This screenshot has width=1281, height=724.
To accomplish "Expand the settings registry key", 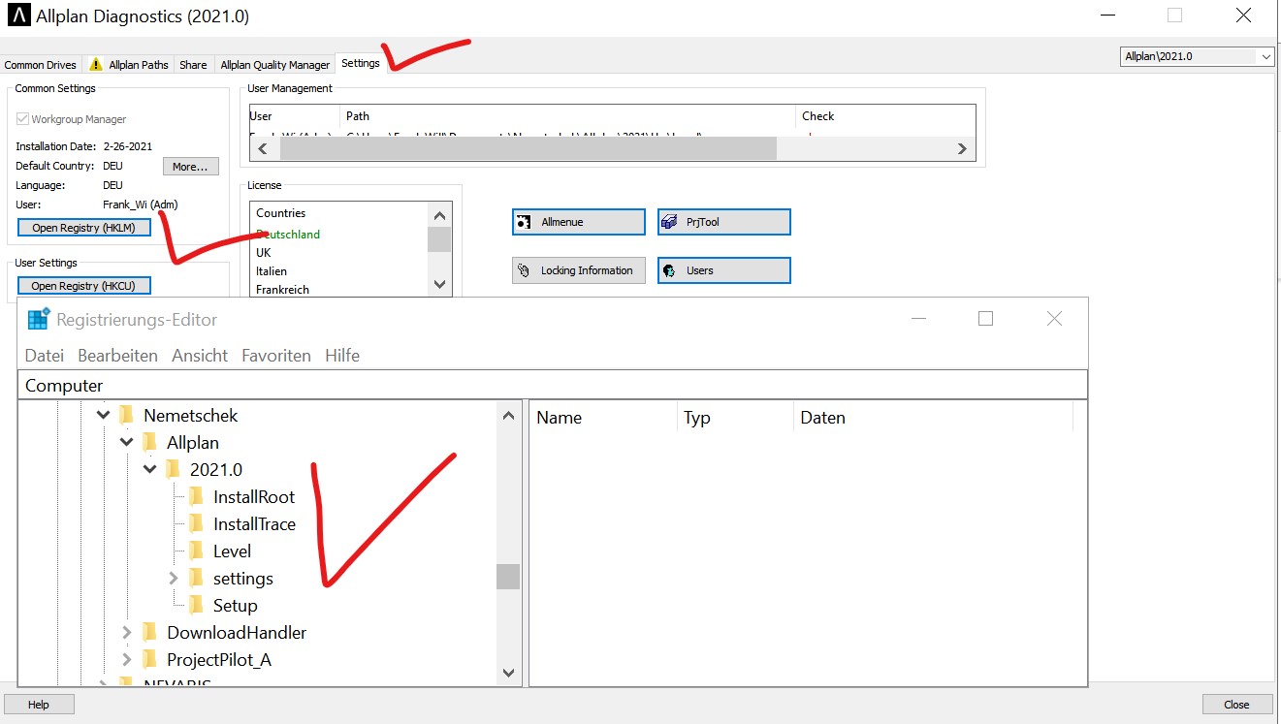I will pyautogui.click(x=174, y=579).
